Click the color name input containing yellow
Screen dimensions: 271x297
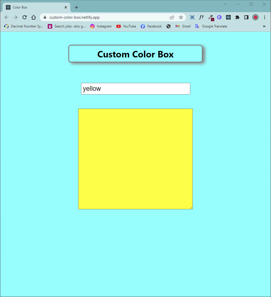pyautogui.click(x=135, y=89)
